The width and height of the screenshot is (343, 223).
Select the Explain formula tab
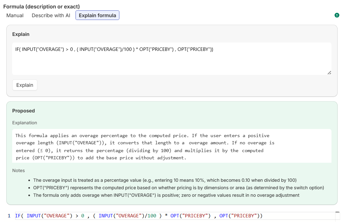[97, 15]
